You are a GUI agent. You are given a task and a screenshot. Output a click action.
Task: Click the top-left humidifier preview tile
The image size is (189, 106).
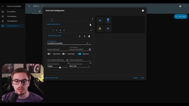[x=100, y=20]
